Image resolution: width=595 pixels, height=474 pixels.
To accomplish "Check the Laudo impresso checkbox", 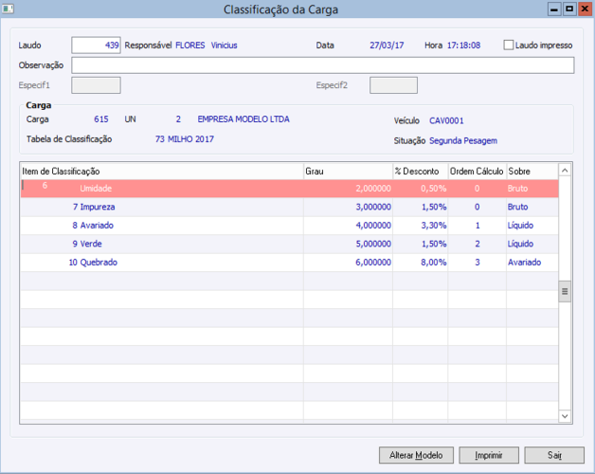I will [x=508, y=45].
